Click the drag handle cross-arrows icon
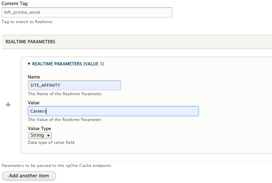Image resolution: width=272 pixels, height=183 pixels. (x=8, y=105)
